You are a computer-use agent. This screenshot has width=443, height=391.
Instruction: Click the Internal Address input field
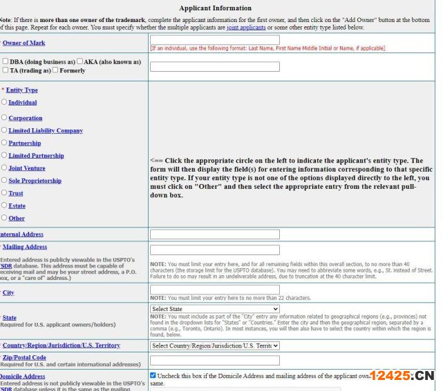(x=214, y=234)
